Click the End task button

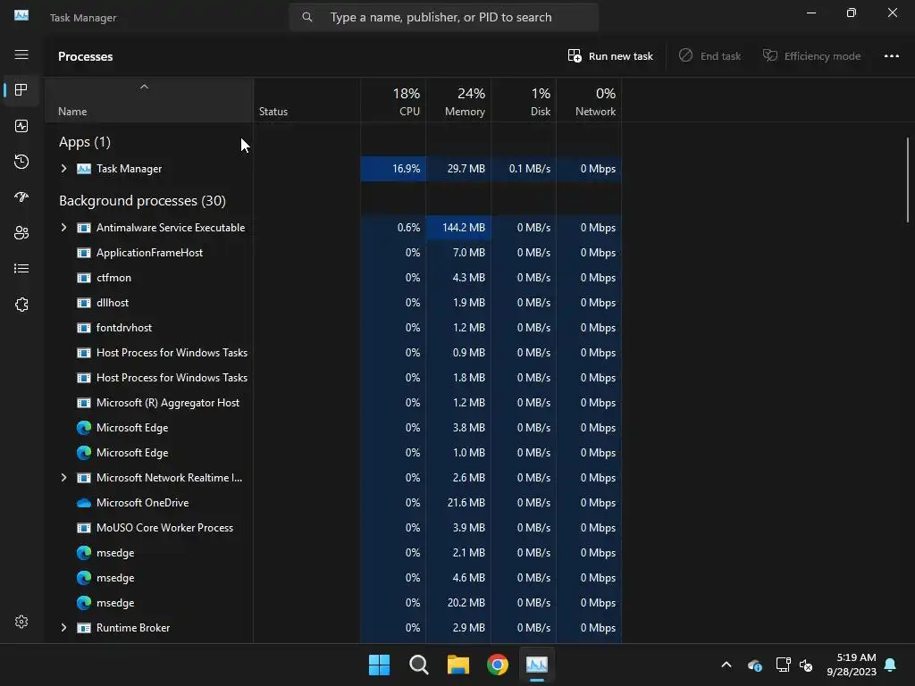[709, 56]
